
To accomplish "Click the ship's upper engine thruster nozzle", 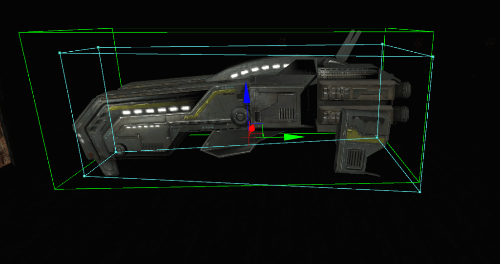I will coord(403,90).
